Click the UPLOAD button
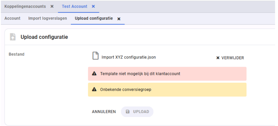 (x=137, y=112)
